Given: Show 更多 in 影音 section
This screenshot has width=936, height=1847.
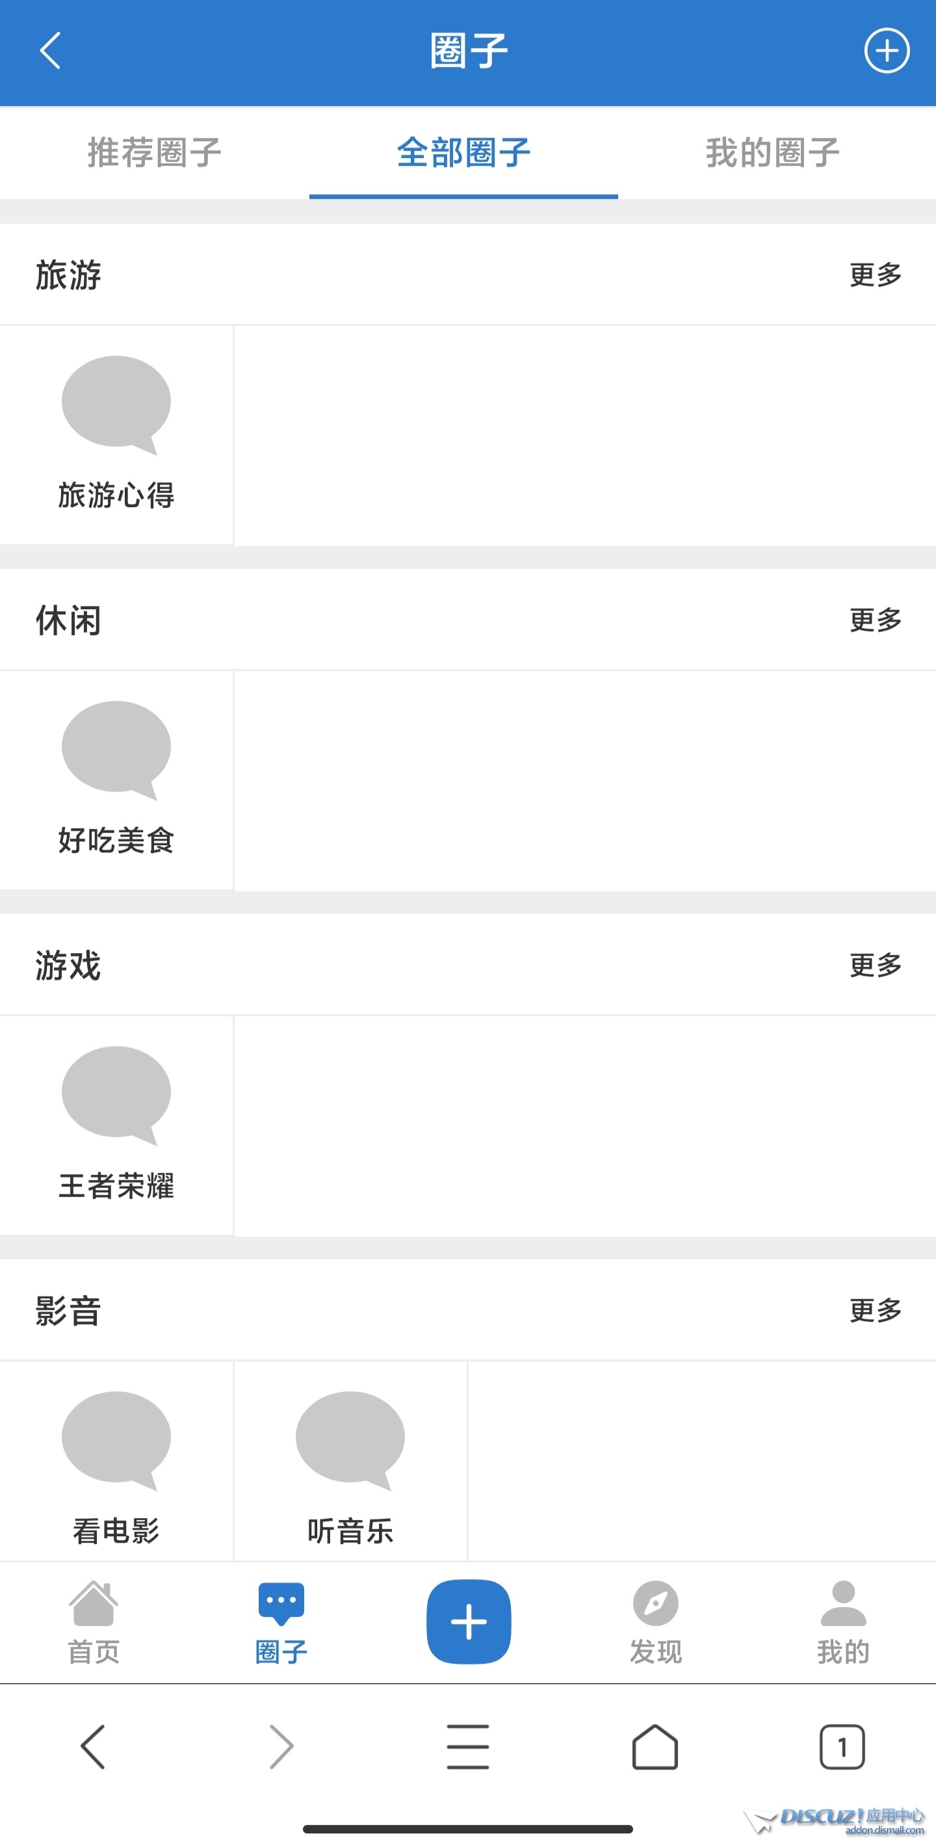Looking at the screenshot, I should 875,1311.
